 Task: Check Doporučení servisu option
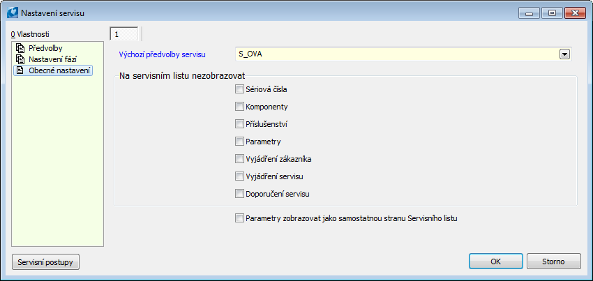pyautogui.click(x=240, y=193)
